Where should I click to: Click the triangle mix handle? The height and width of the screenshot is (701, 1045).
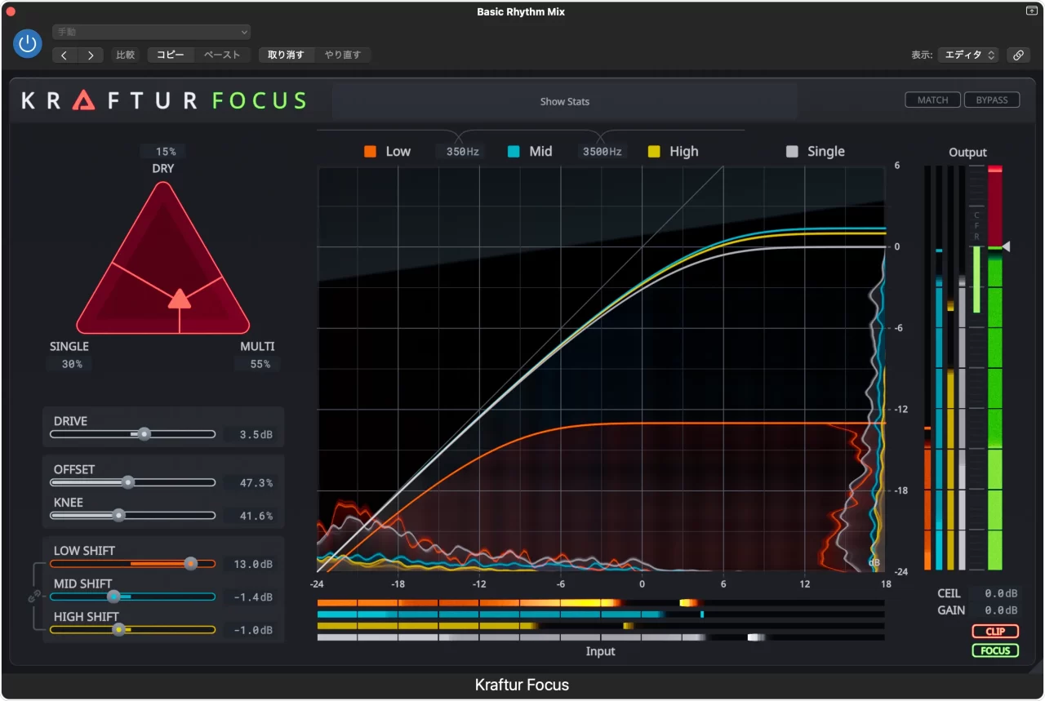click(180, 299)
